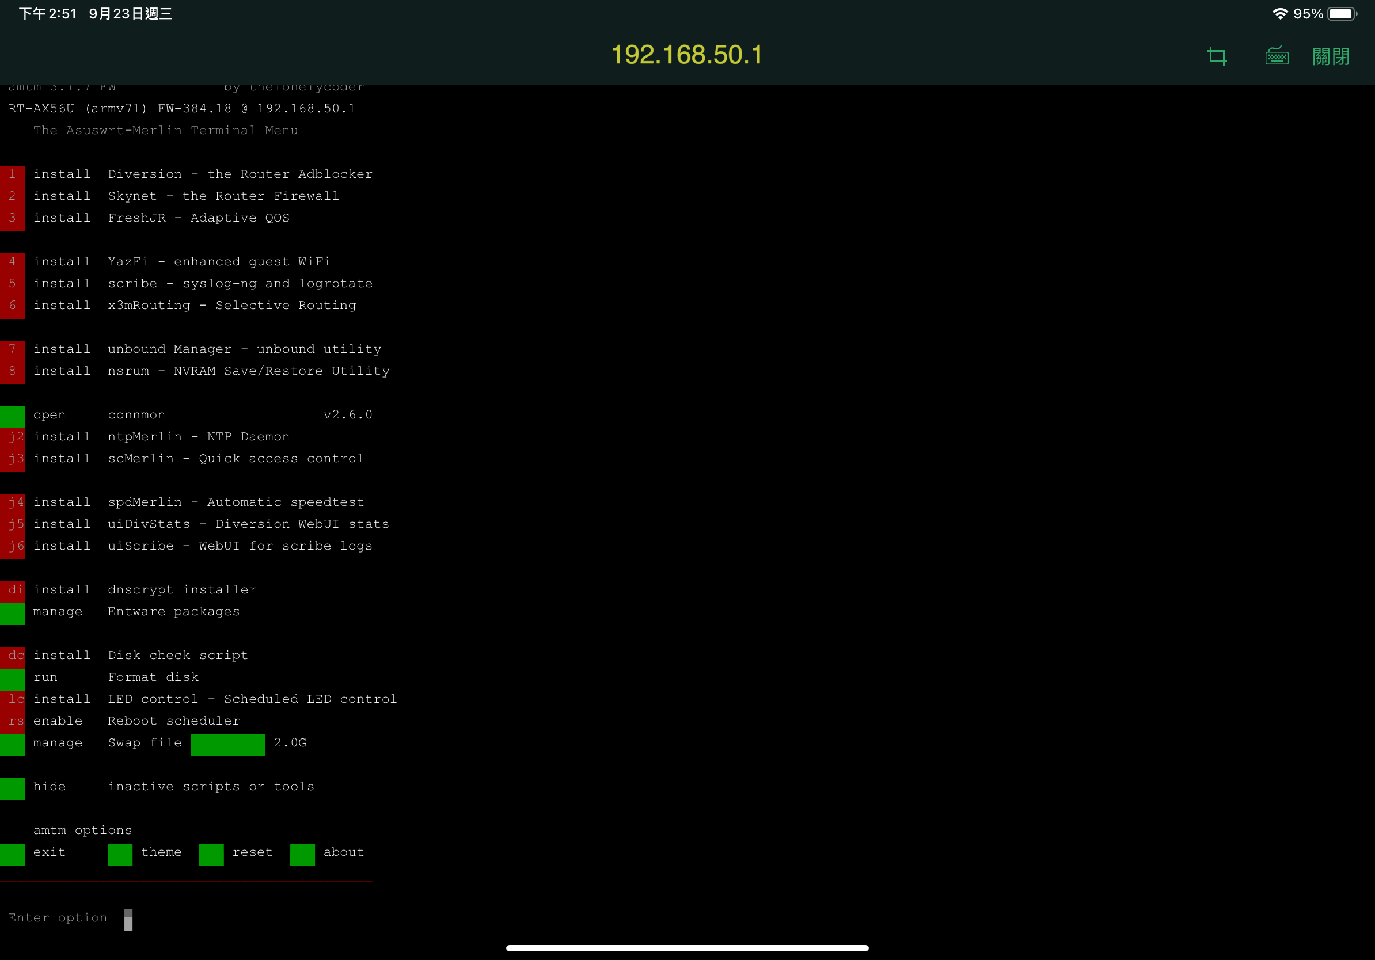This screenshot has height=960, width=1375.
Task: Select rs enable Reboot scheduler row
Action: 120,721
